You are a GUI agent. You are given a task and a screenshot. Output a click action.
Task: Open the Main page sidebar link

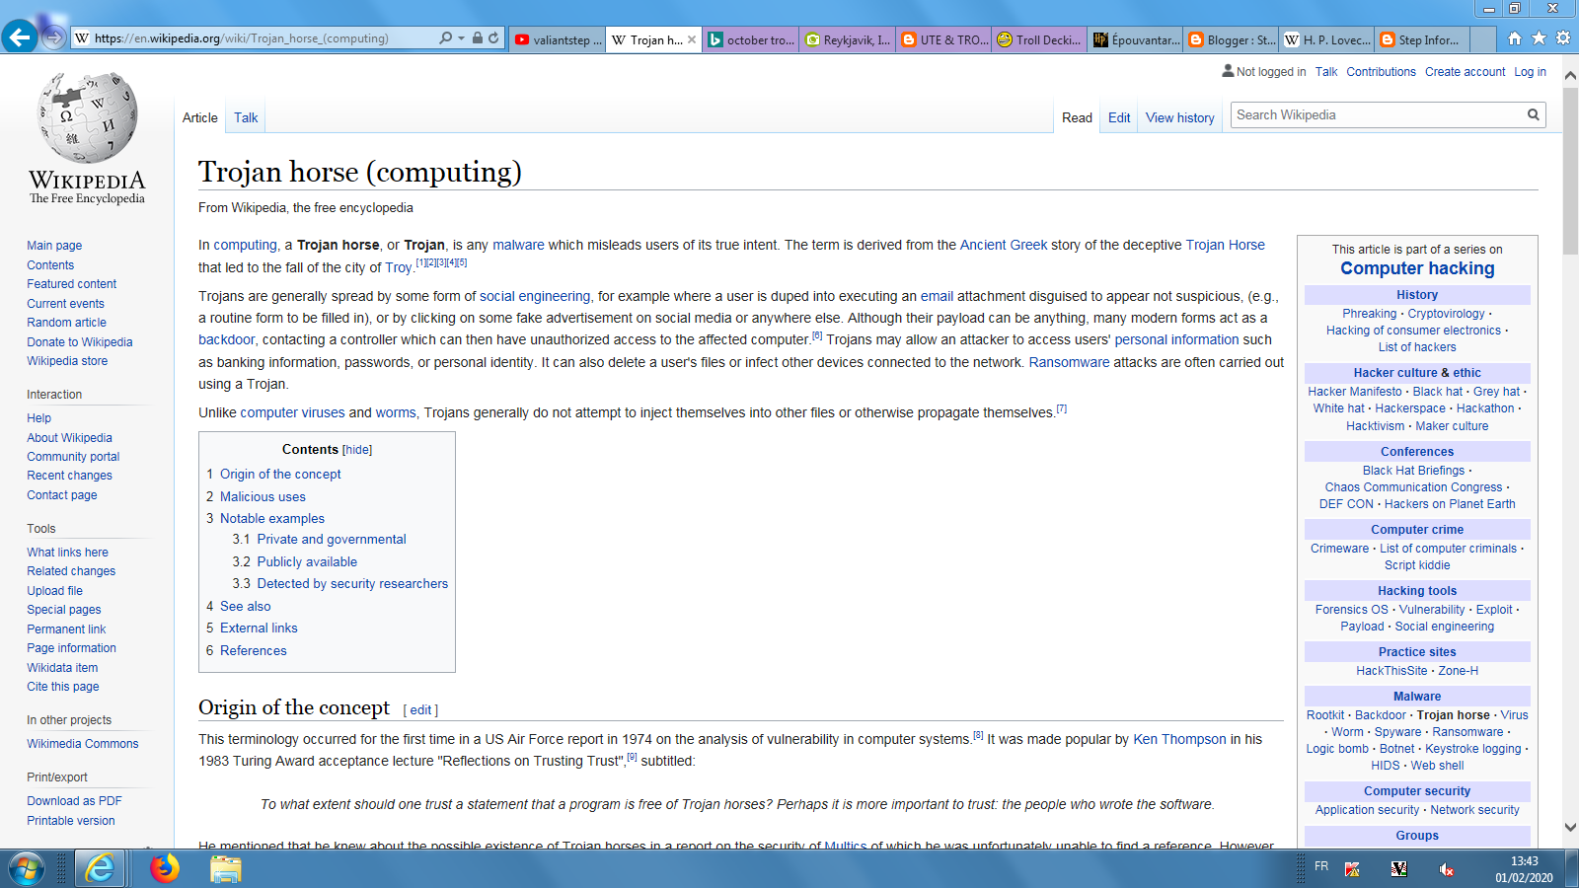tap(54, 246)
